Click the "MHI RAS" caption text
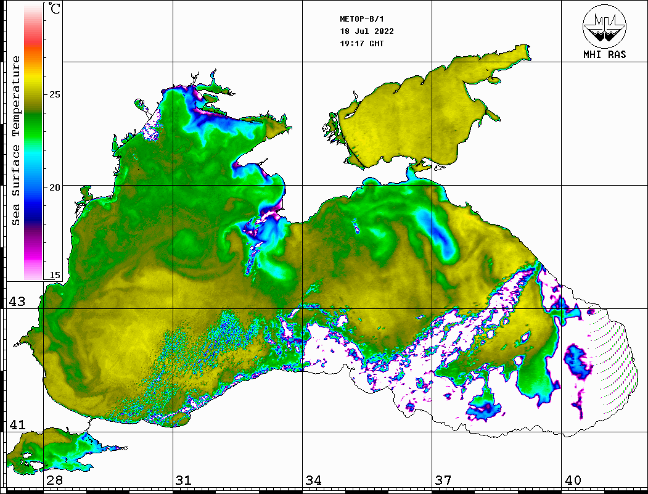Viewport: 648px width, 494px height. (x=604, y=54)
